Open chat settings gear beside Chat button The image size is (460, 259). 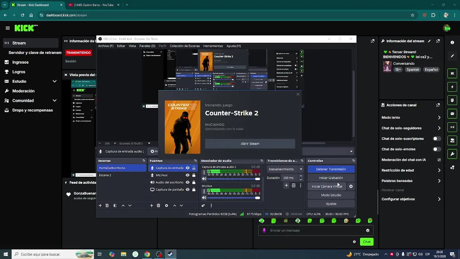click(354, 242)
